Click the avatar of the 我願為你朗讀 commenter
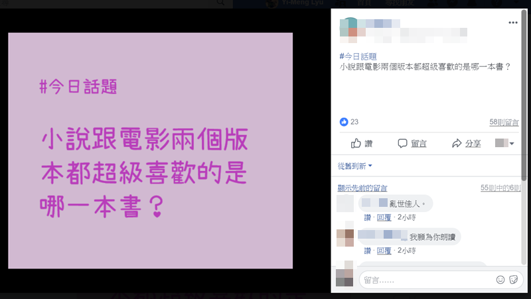This screenshot has height=299, width=531. coord(345,238)
